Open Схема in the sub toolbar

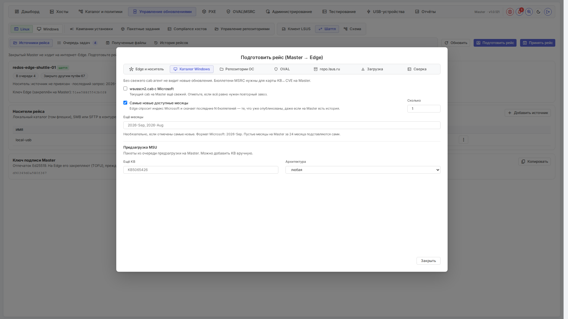coord(352,29)
